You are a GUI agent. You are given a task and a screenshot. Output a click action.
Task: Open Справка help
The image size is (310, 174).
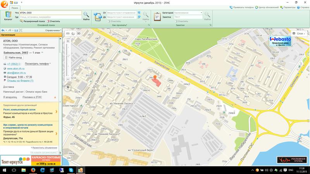(x=303, y=7)
